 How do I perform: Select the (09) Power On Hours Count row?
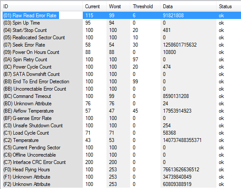coord(121,52)
